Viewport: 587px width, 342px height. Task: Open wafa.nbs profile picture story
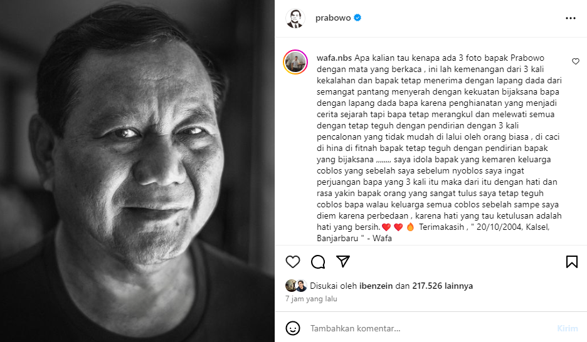[295, 62]
